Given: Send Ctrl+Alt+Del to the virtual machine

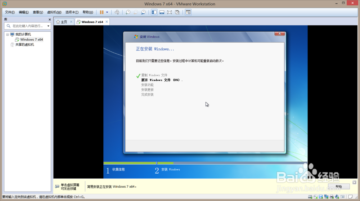Looking at the screenshot, I should [x=117, y=12].
